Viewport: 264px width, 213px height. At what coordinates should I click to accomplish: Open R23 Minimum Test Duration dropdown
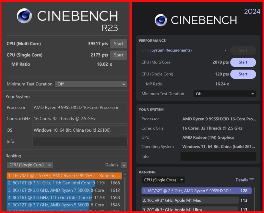pos(91,84)
